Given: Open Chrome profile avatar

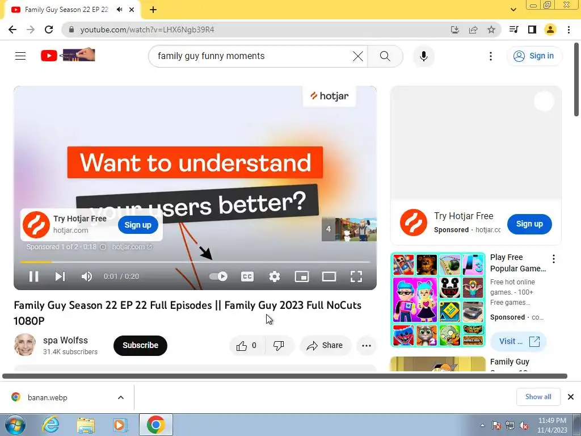Looking at the screenshot, I should tap(550, 30).
